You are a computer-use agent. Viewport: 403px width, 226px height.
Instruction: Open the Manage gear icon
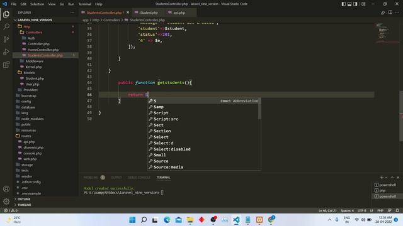6,202
